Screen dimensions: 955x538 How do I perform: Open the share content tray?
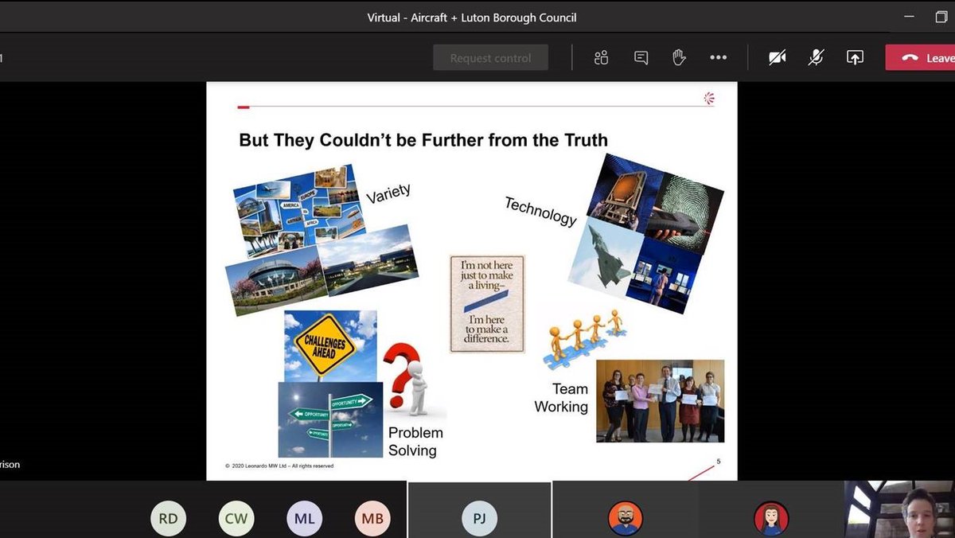pyautogui.click(x=855, y=57)
